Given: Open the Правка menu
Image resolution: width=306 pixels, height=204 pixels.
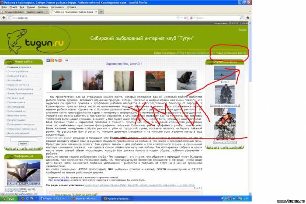Looking at the screenshot, I should (x=13, y=7).
